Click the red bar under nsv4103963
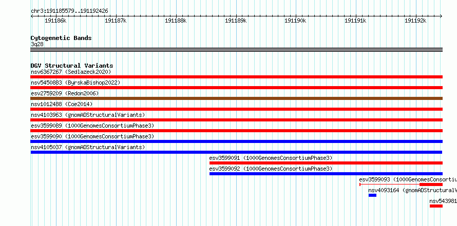Image resolution: width=457 pixels, height=226 pixels. 236,120
